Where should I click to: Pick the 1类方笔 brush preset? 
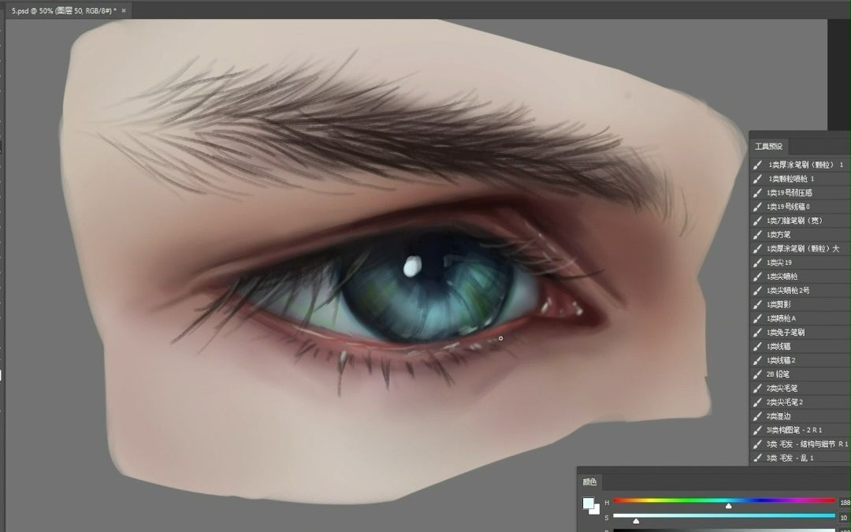point(801,235)
